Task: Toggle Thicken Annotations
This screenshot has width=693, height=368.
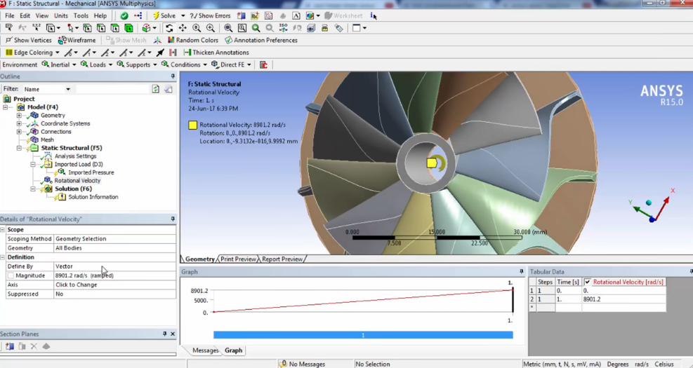Action: click(x=216, y=53)
